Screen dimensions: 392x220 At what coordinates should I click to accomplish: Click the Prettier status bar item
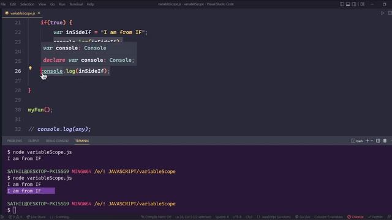pyautogui.click(x=375, y=218)
